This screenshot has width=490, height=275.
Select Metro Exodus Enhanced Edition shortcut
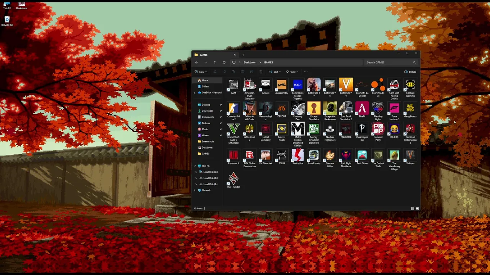coord(298,135)
